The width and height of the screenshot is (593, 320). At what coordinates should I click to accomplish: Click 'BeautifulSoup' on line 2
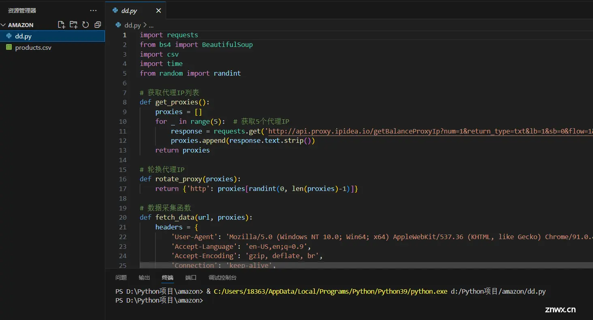pos(227,45)
